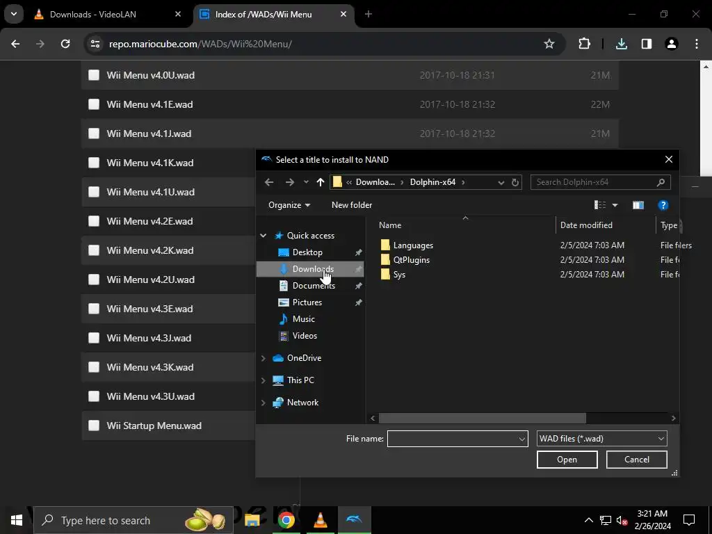The height and width of the screenshot is (534, 712).
Task: Expand This PC tree node
Action: click(x=263, y=380)
